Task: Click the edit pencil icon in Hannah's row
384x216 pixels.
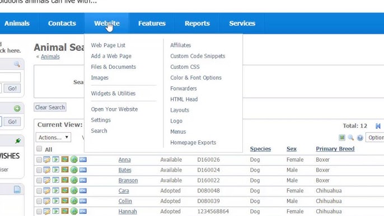Action: coord(47,212)
